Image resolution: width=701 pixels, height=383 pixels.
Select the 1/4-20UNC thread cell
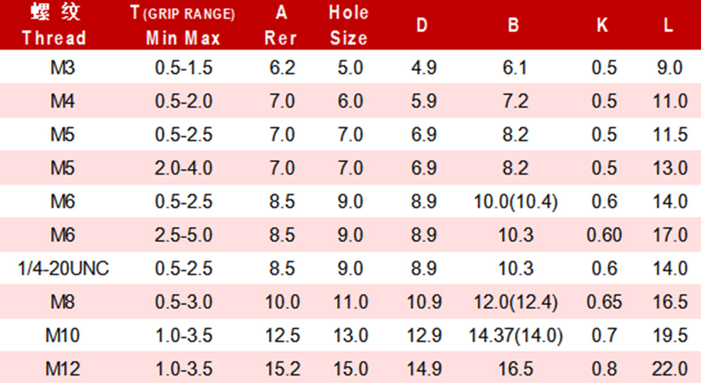(63, 269)
